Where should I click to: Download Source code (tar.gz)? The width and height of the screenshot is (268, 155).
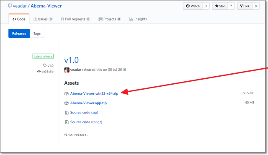(x=86, y=122)
